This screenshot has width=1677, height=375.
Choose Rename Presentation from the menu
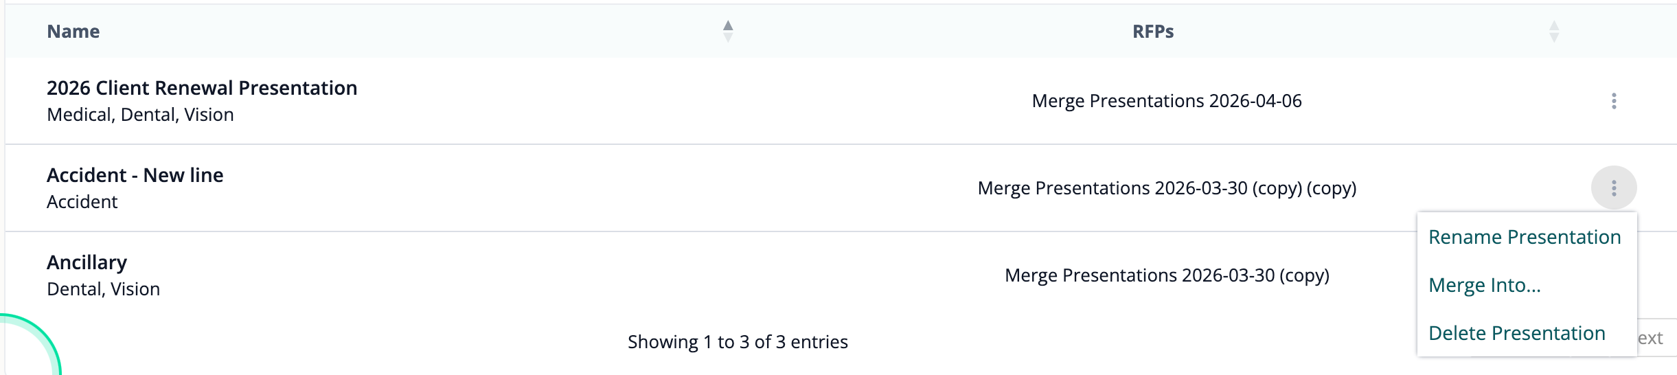pos(1524,237)
